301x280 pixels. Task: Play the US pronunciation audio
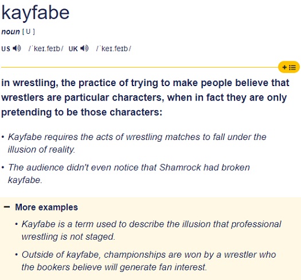(17, 48)
